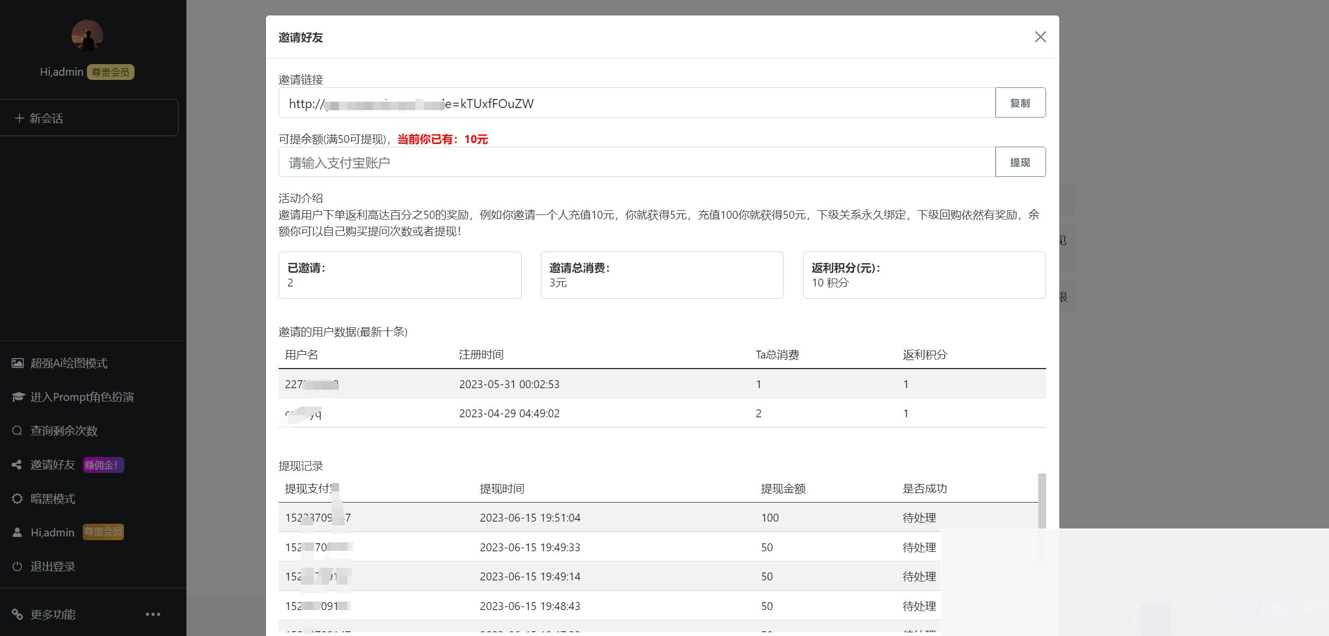Click the Alipay account input field
The image size is (1329, 636).
pos(636,162)
